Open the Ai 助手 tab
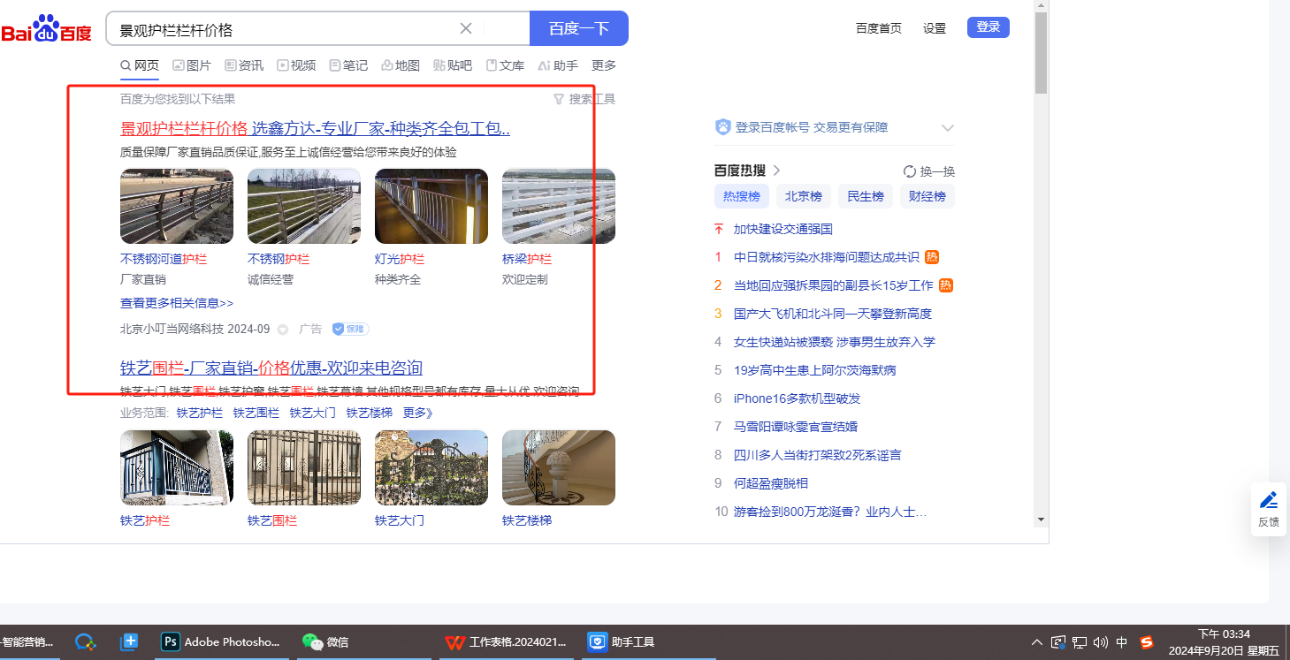1290x660 pixels. click(558, 65)
